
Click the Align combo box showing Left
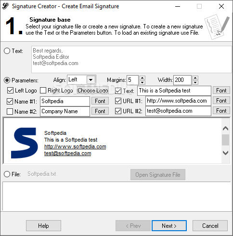tap(81, 79)
